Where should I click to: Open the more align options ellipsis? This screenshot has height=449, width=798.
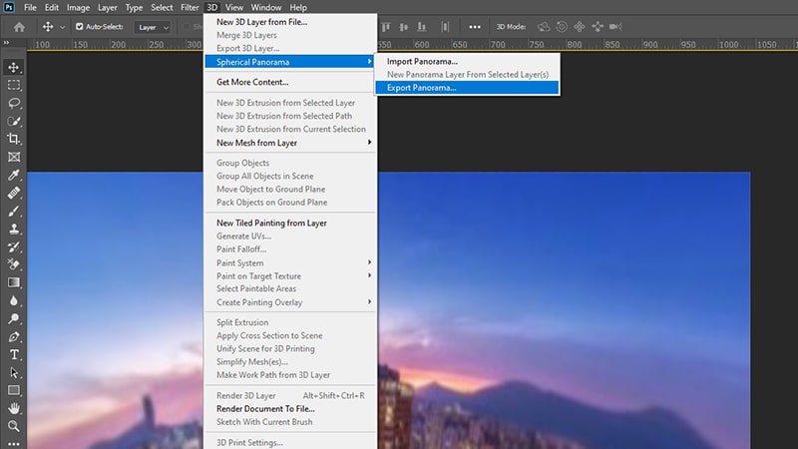point(475,27)
